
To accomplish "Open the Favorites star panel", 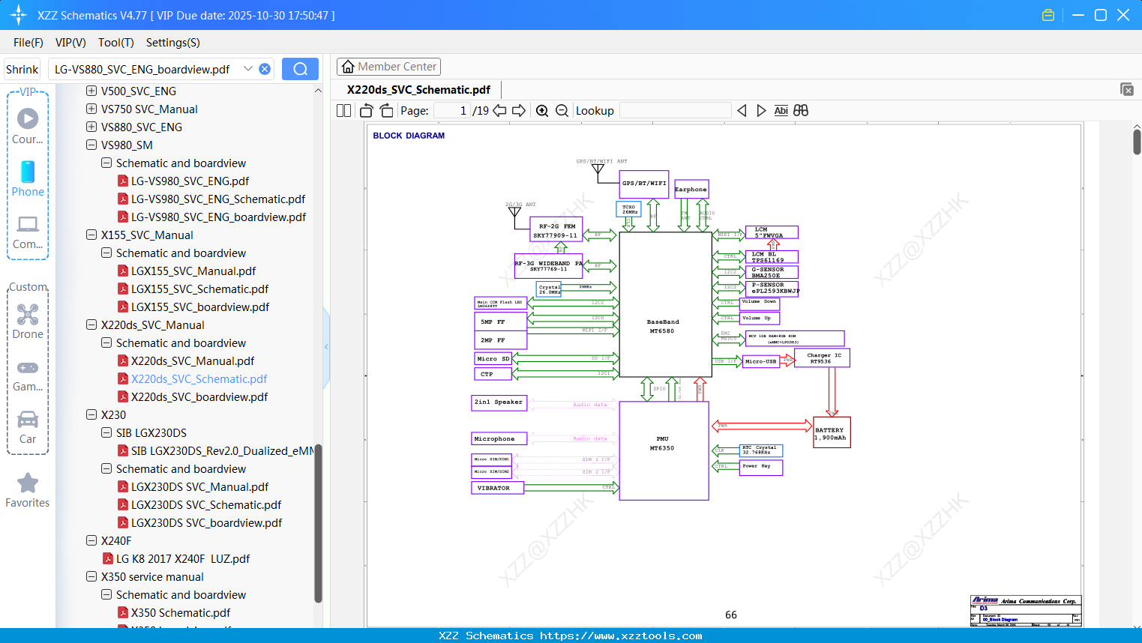I will point(28,483).
